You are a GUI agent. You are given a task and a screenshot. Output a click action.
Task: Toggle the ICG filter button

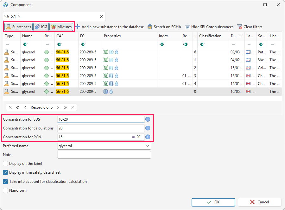pyautogui.click(x=41, y=27)
